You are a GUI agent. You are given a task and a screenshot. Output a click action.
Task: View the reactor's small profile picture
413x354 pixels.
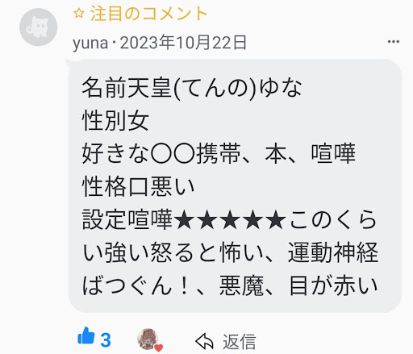click(x=148, y=339)
